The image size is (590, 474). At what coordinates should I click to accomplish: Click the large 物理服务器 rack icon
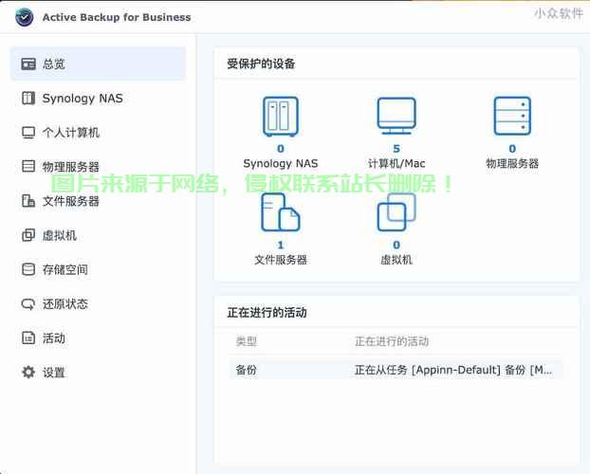(512, 116)
